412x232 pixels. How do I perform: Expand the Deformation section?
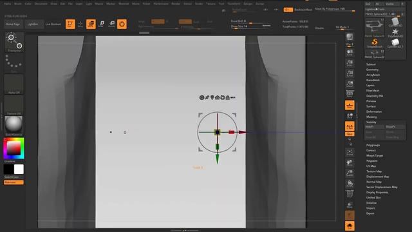374,111
